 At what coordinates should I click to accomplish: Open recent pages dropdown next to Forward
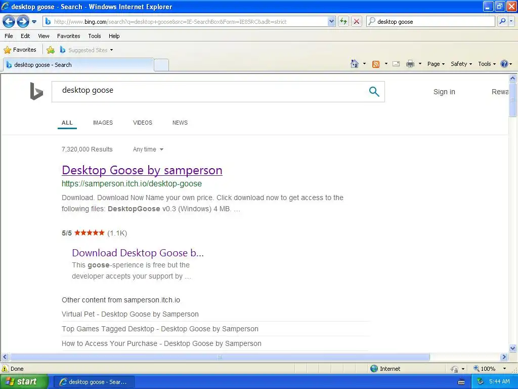(x=34, y=22)
